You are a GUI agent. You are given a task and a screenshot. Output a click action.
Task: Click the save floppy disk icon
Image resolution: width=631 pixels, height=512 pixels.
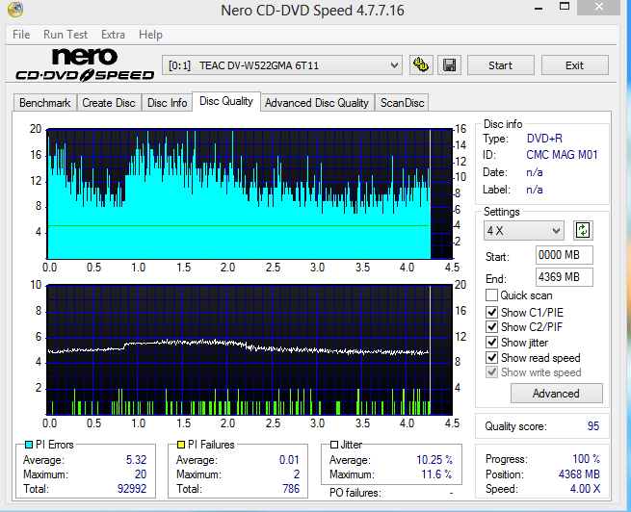[x=449, y=65]
